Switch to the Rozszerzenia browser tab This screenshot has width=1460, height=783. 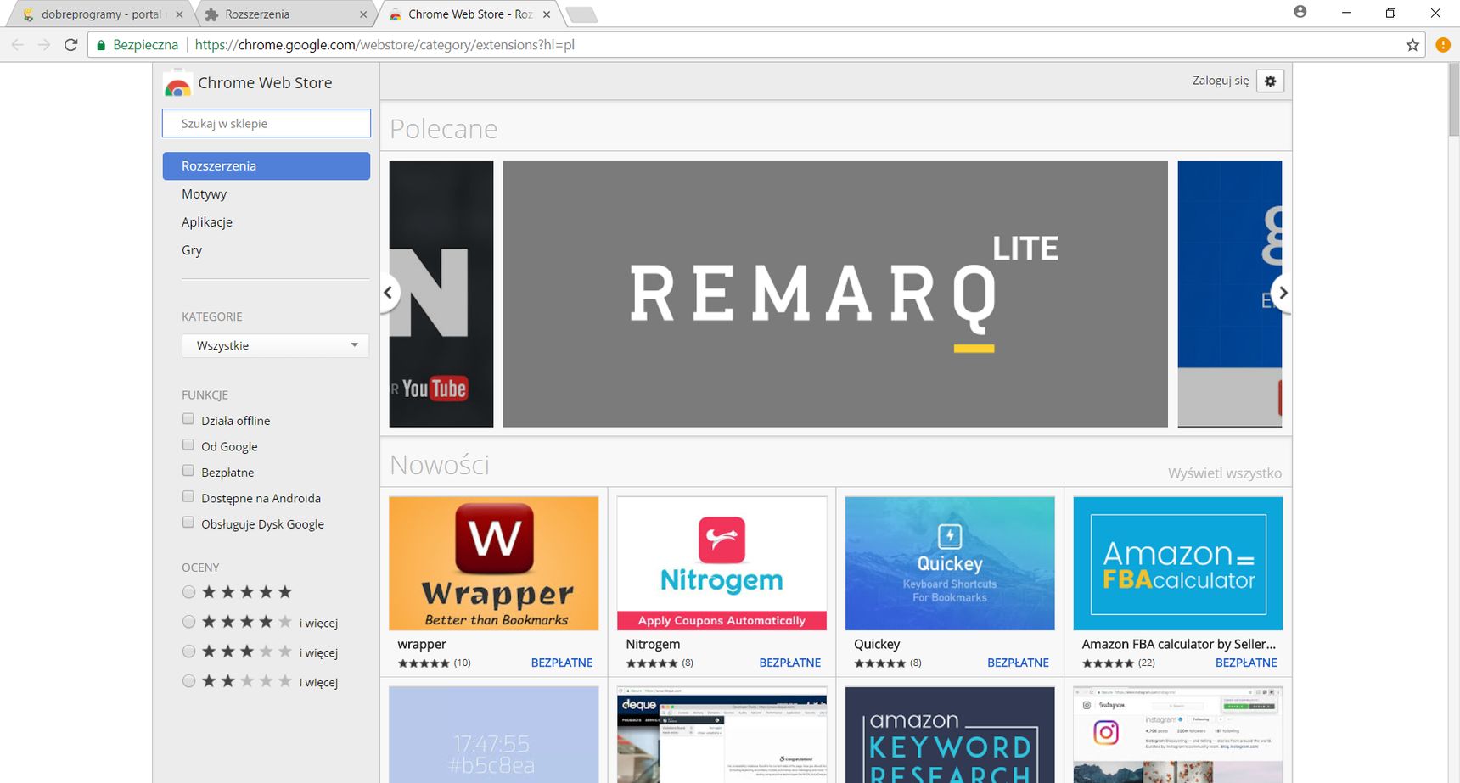coord(284,14)
